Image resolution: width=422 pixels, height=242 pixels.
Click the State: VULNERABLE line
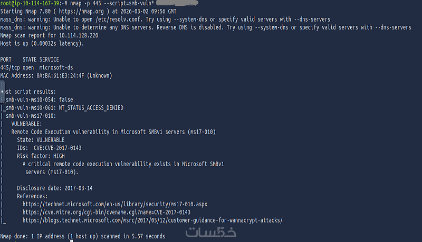(41, 140)
